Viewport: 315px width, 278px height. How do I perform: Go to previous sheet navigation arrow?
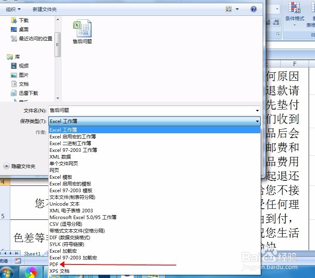[x=5, y=253]
